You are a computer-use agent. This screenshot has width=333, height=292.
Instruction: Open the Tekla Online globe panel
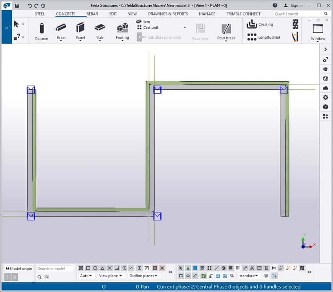point(325,79)
